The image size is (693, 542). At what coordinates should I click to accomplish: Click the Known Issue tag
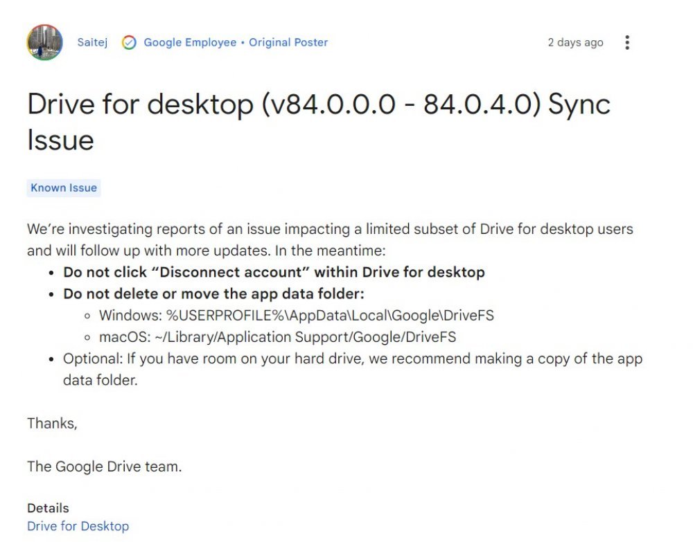tap(64, 188)
